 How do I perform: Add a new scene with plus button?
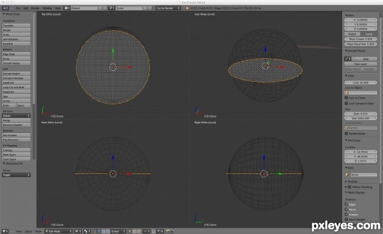click(145, 8)
